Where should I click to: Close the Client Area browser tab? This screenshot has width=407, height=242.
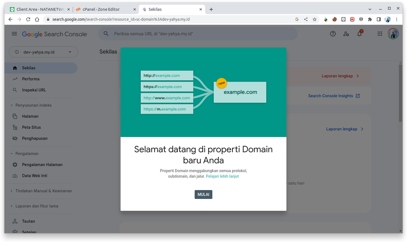(68, 9)
